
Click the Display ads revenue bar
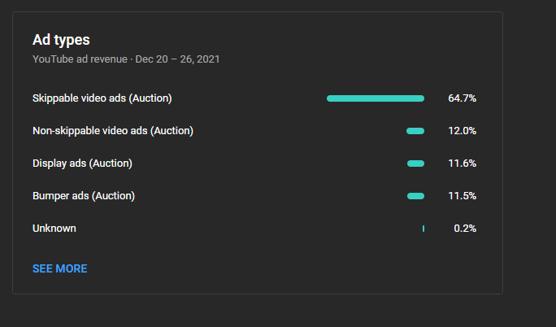coord(415,163)
